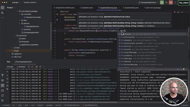Expand the test folder
The width and height of the screenshot is (190, 107).
(x=12, y=48)
